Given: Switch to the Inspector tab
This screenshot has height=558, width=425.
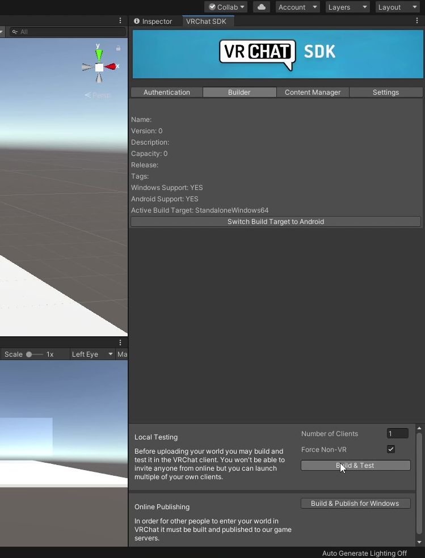Looking at the screenshot, I should click(x=153, y=22).
